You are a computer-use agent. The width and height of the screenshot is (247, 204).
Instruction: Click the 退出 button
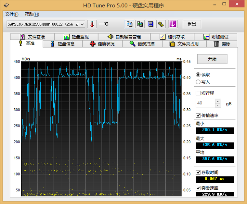pos(192,24)
